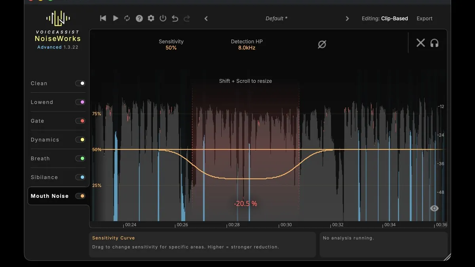
Task: Click the orange sensitivity curve dip
Action: pos(245,179)
